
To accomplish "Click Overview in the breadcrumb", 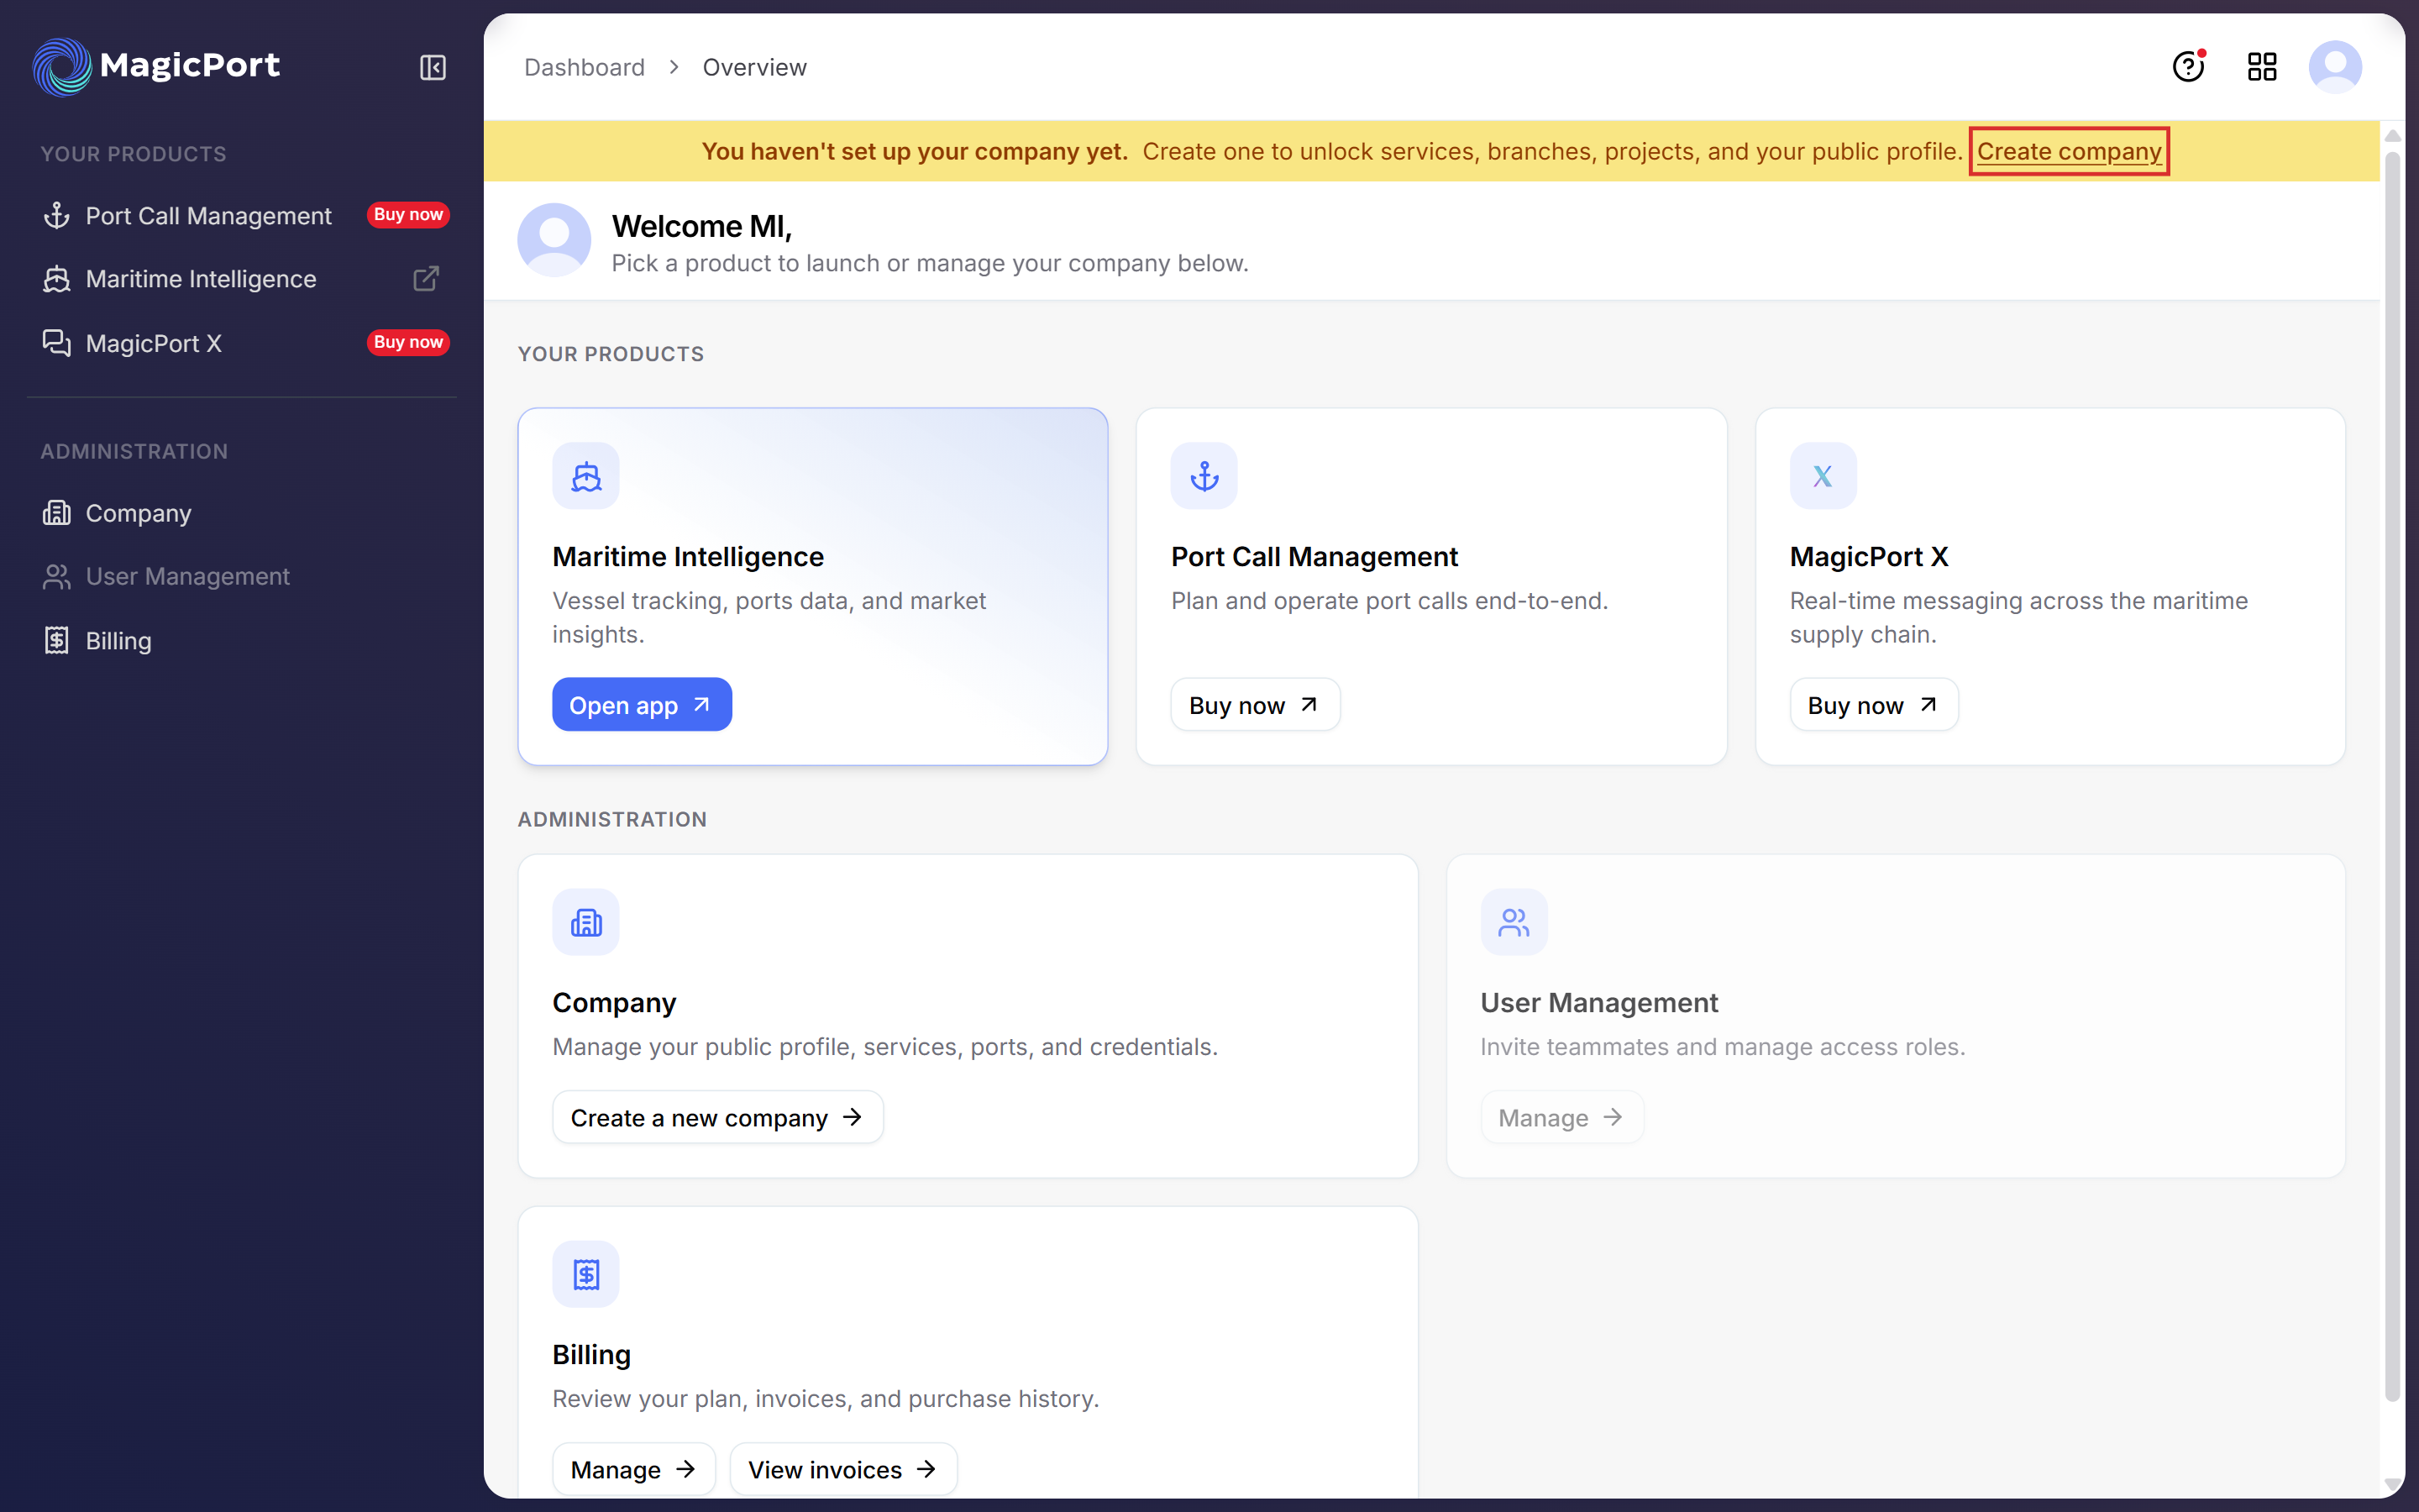I will coord(755,67).
